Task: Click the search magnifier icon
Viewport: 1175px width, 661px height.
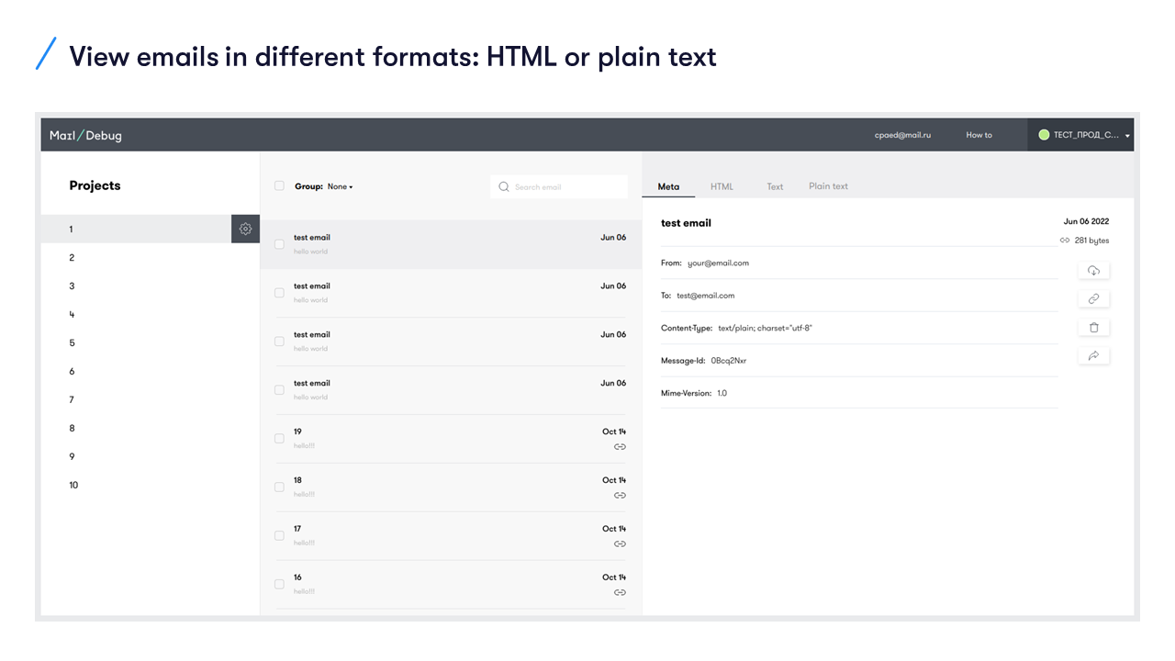Action: tap(504, 186)
